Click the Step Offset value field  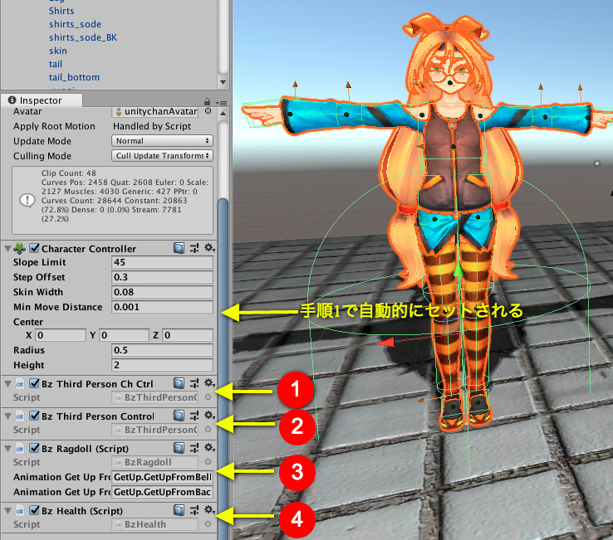tap(162, 277)
